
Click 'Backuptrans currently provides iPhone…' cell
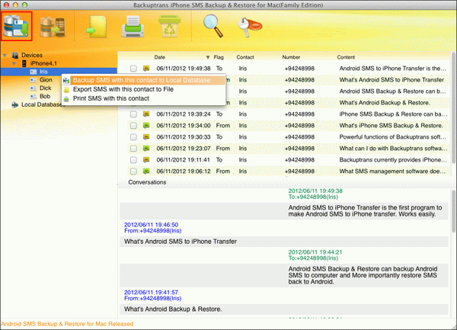[x=393, y=160]
